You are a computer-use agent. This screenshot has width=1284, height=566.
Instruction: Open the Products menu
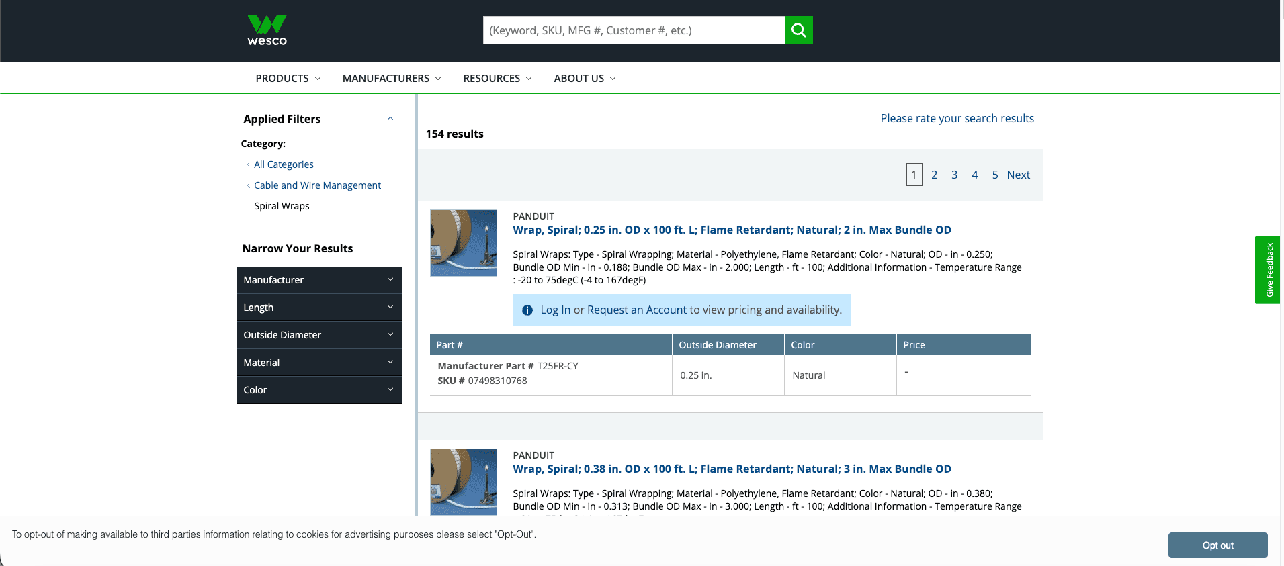pos(288,79)
